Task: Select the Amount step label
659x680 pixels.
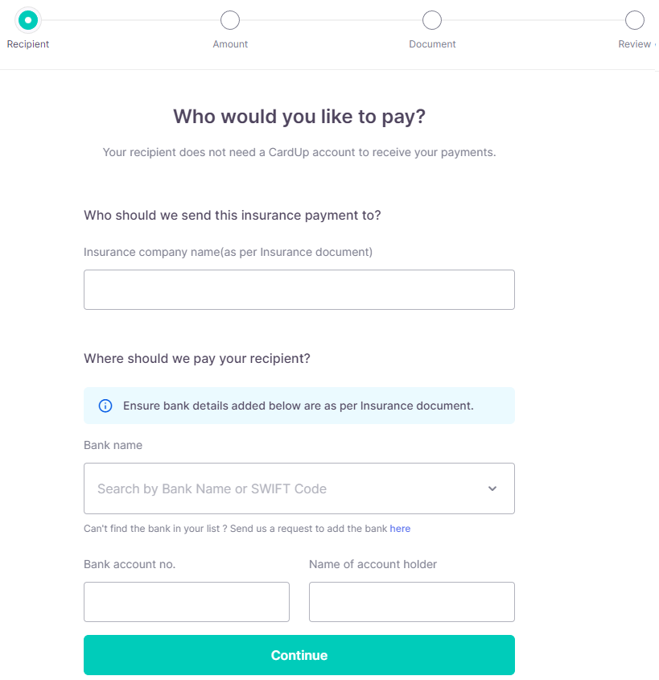Action: [x=230, y=44]
